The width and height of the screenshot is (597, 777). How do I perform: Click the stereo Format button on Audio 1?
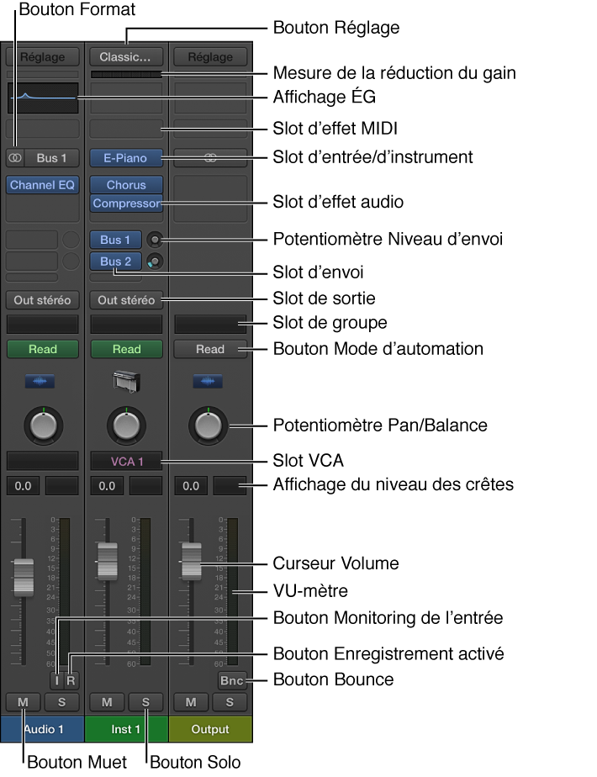point(15,158)
